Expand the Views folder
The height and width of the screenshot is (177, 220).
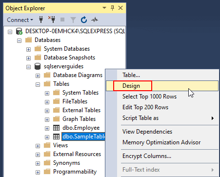coord(38,146)
